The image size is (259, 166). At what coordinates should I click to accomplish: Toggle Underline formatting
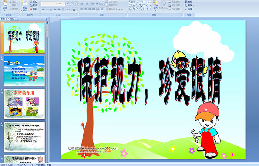[x=51, y=9]
